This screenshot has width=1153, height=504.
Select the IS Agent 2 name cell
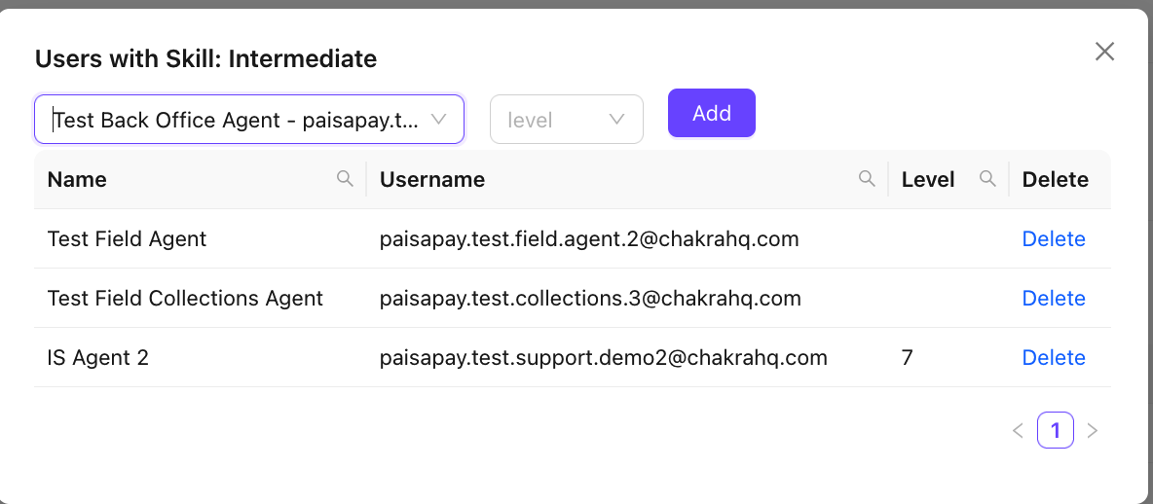[x=98, y=358]
